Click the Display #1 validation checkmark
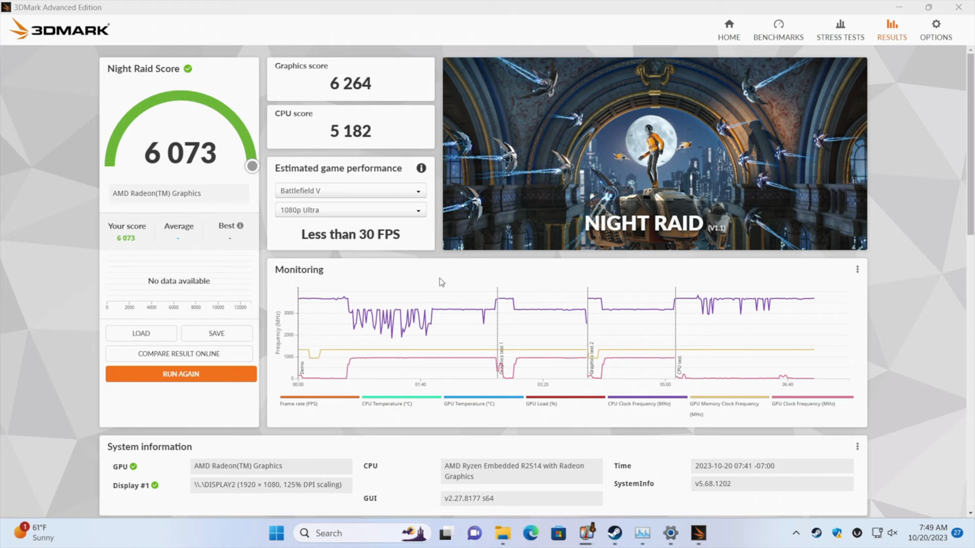Viewport: 975px width, 548px height. pos(155,485)
